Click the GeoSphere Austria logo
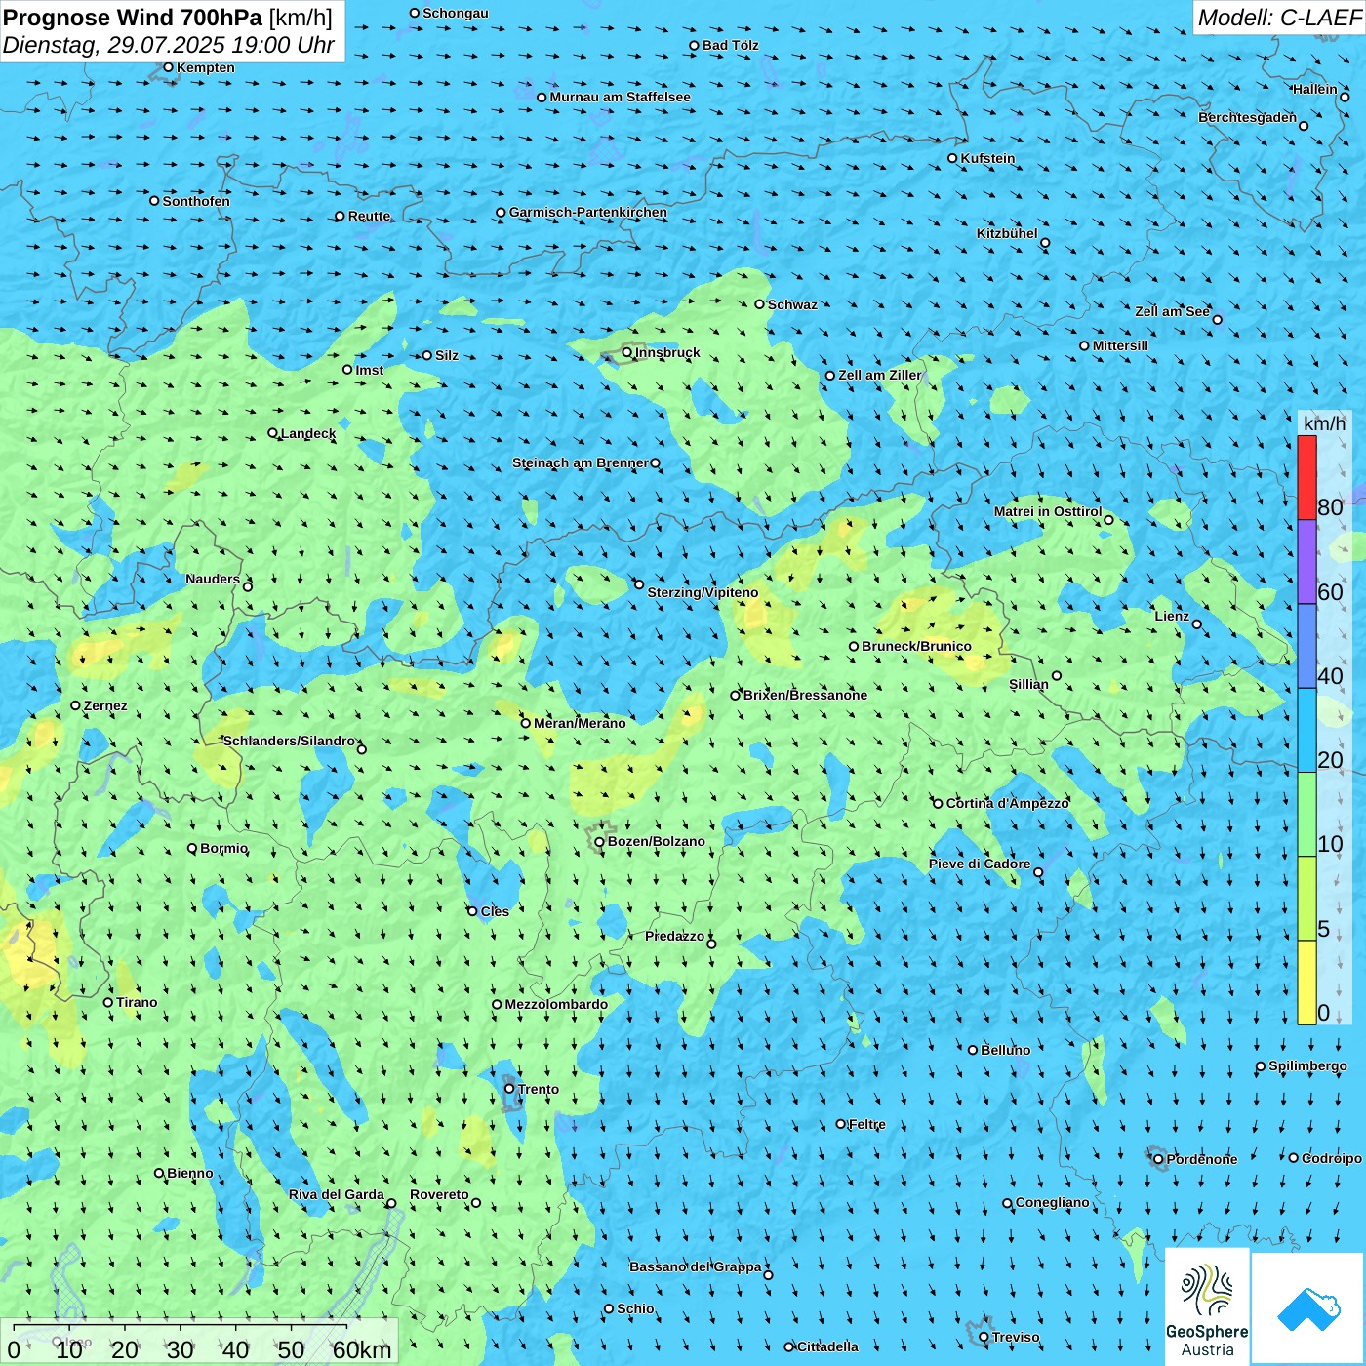Viewport: 1366px width, 1366px height. coord(1207,1308)
